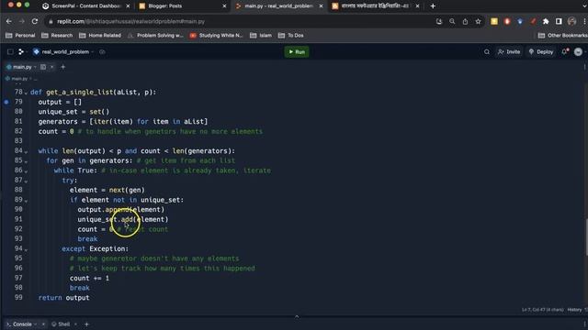
Task: Open the red extension icon
Action: (x=507, y=21)
